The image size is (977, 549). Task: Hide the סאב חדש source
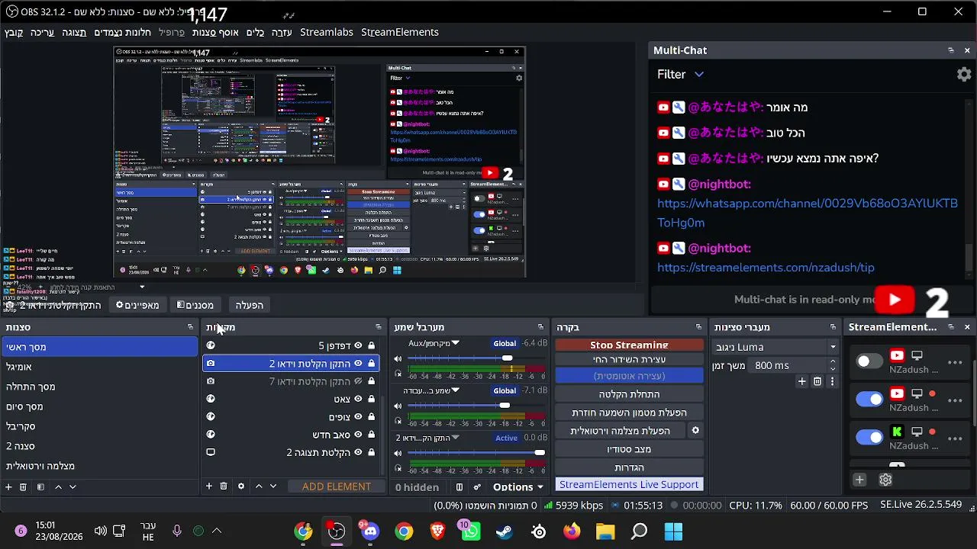point(358,435)
